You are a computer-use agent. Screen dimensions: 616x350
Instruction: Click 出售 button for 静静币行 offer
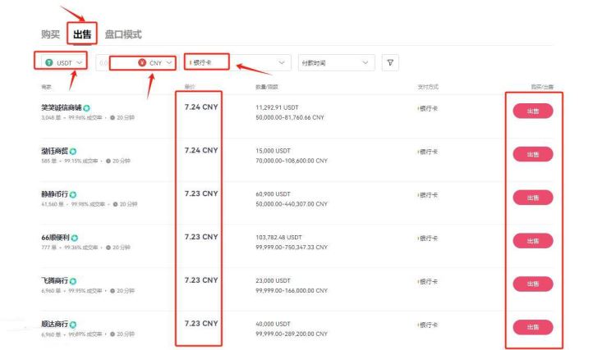tap(533, 198)
